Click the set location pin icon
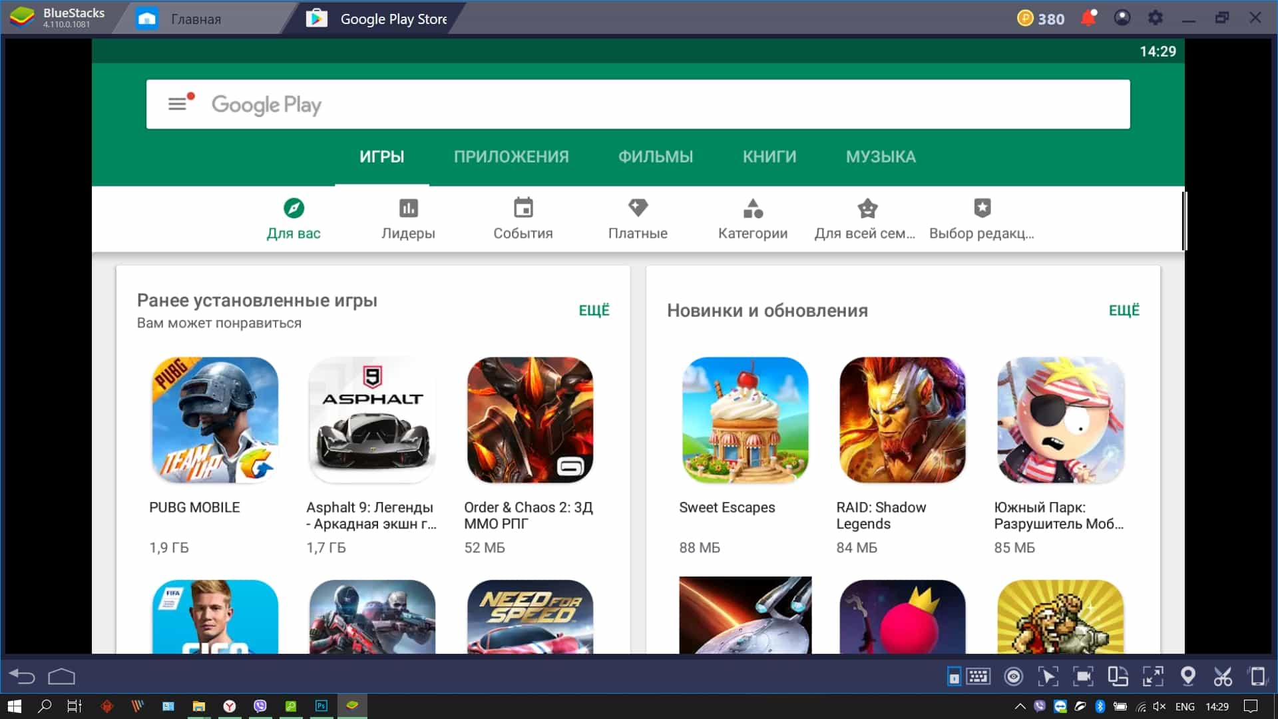The image size is (1278, 719). 1187,677
